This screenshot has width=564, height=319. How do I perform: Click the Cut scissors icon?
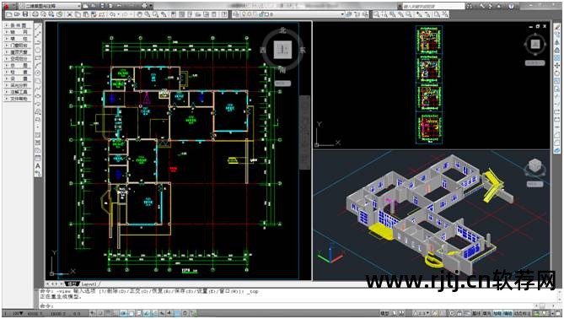point(70,14)
